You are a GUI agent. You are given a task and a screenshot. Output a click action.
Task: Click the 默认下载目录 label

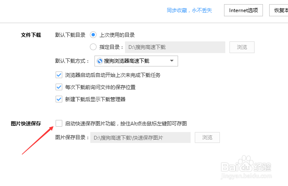(70, 35)
